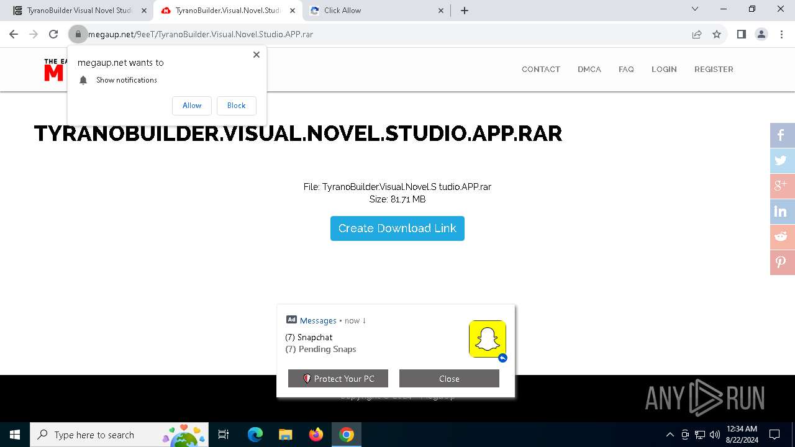Allow megaup.net notifications
795x447 pixels.
tap(192, 106)
